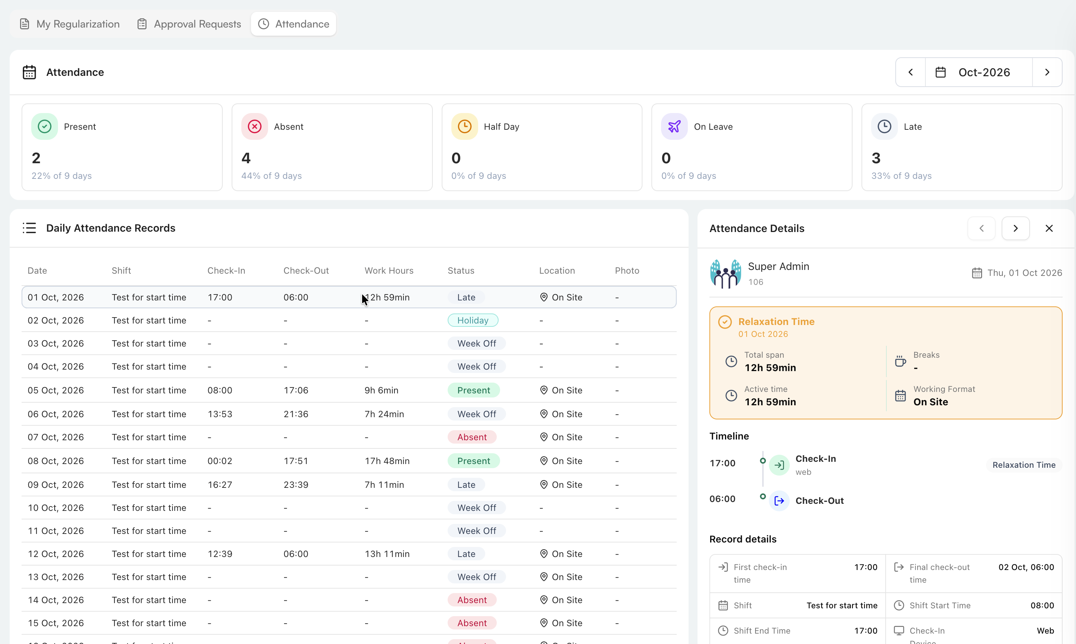
Task: Close the Attendance Details panel
Action: 1049,228
